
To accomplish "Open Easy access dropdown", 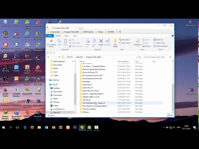I will 125,43.
